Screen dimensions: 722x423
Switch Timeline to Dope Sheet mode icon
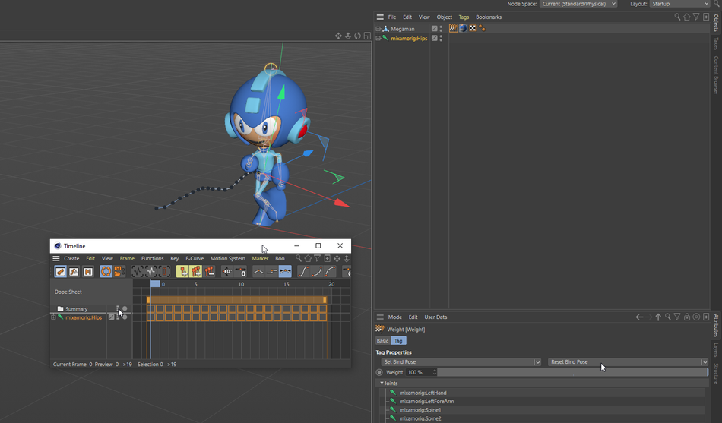[x=60, y=272]
